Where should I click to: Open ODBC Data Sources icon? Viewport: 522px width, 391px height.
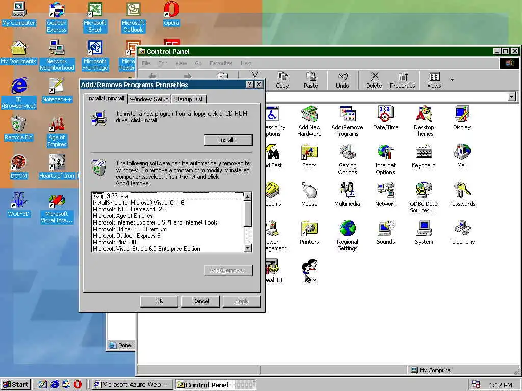pyautogui.click(x=424, y=198)
